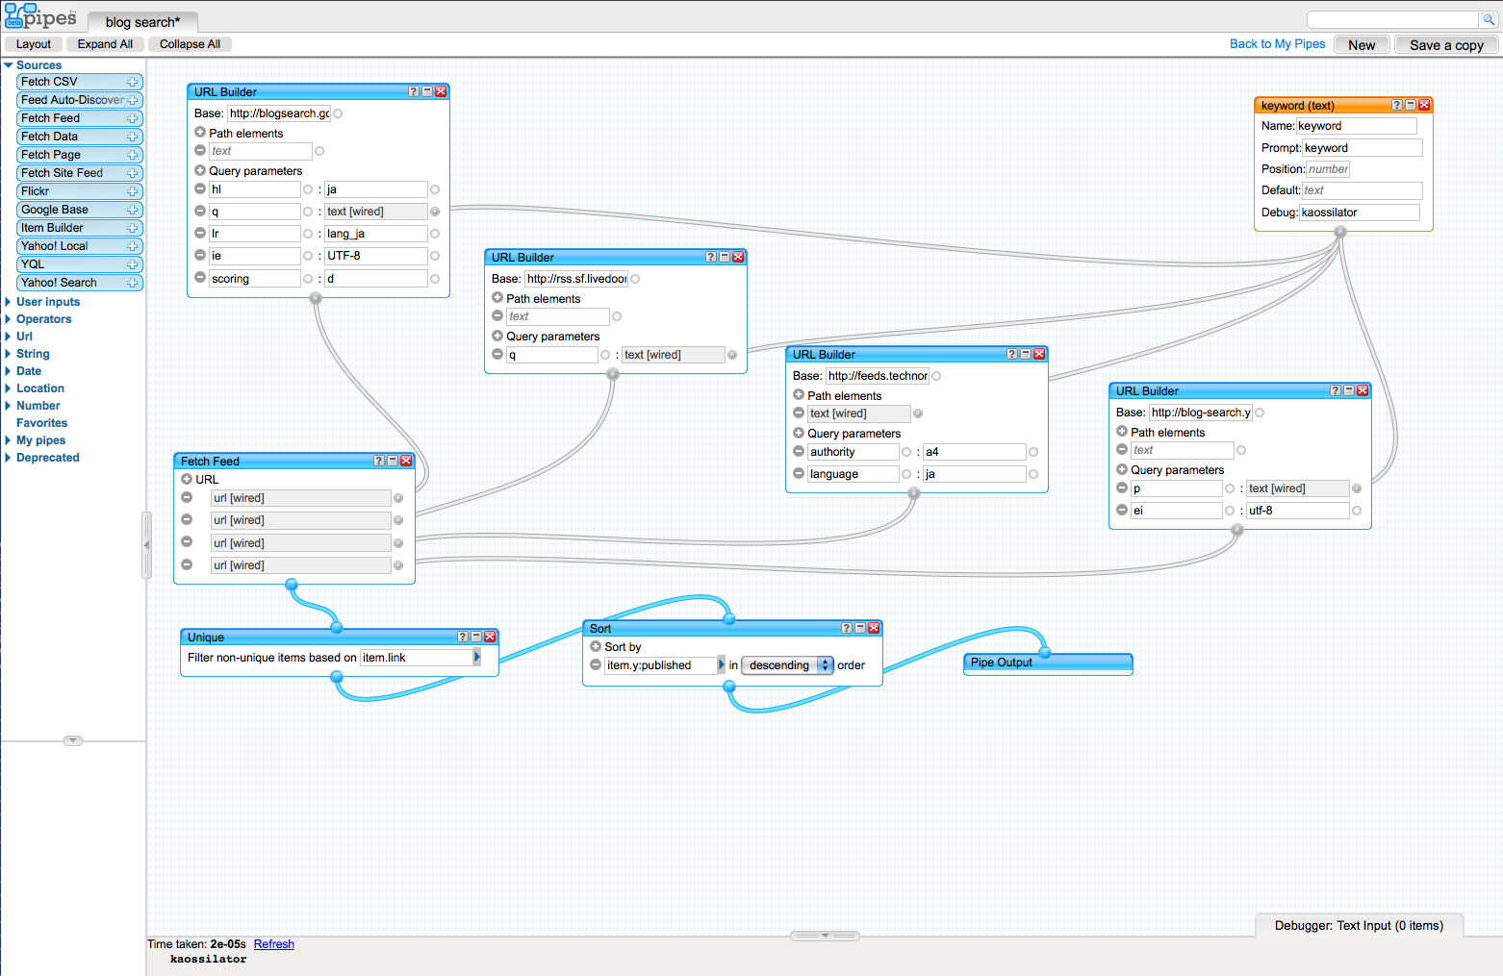Expand the User inputs category

(9, 302)
